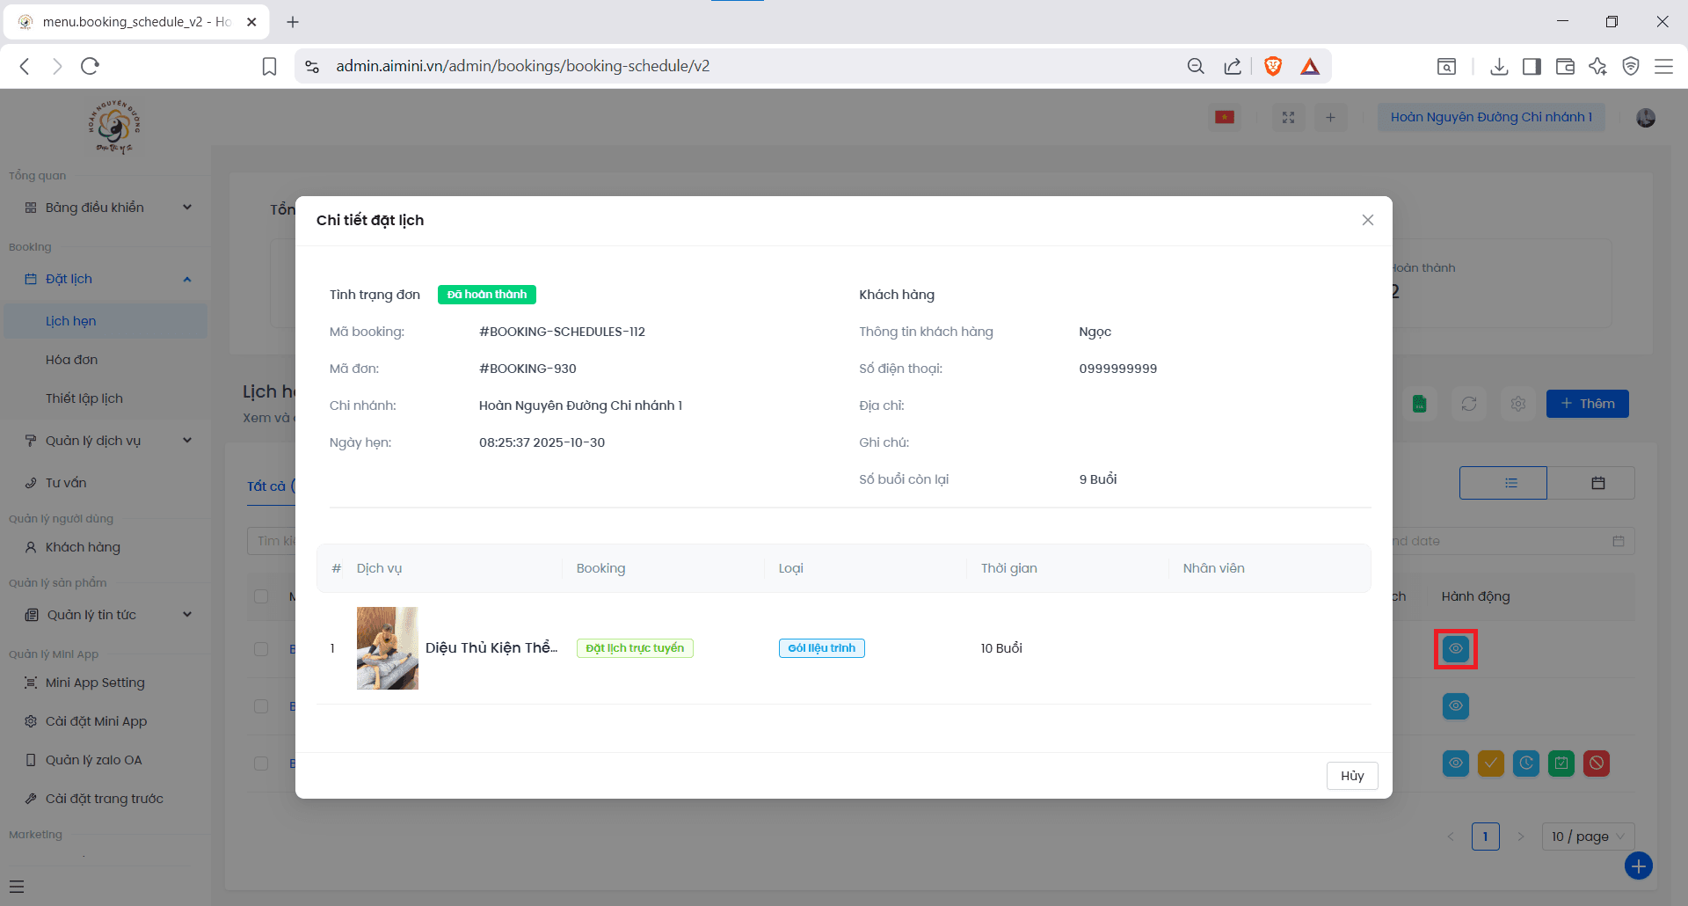The width and height of the screenshot is (1688, 906).
Task: Open the 10 / page dropdown
Action: tap(1588, 837)
